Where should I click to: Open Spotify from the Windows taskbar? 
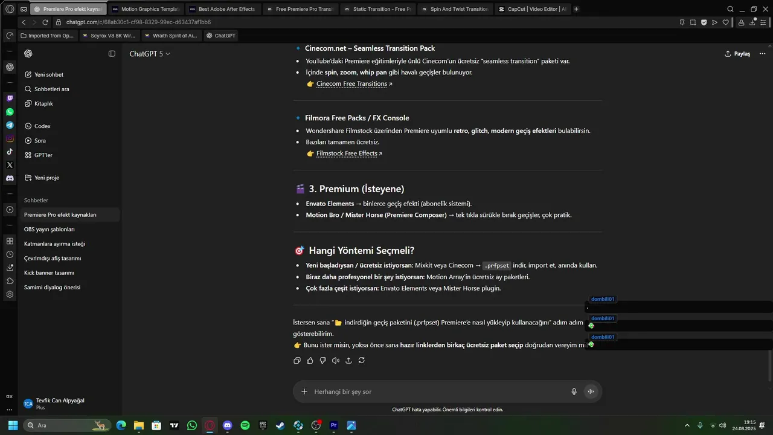245,425
